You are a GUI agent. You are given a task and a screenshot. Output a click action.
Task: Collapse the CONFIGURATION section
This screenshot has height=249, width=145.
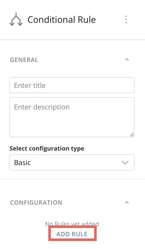point(127,202)
